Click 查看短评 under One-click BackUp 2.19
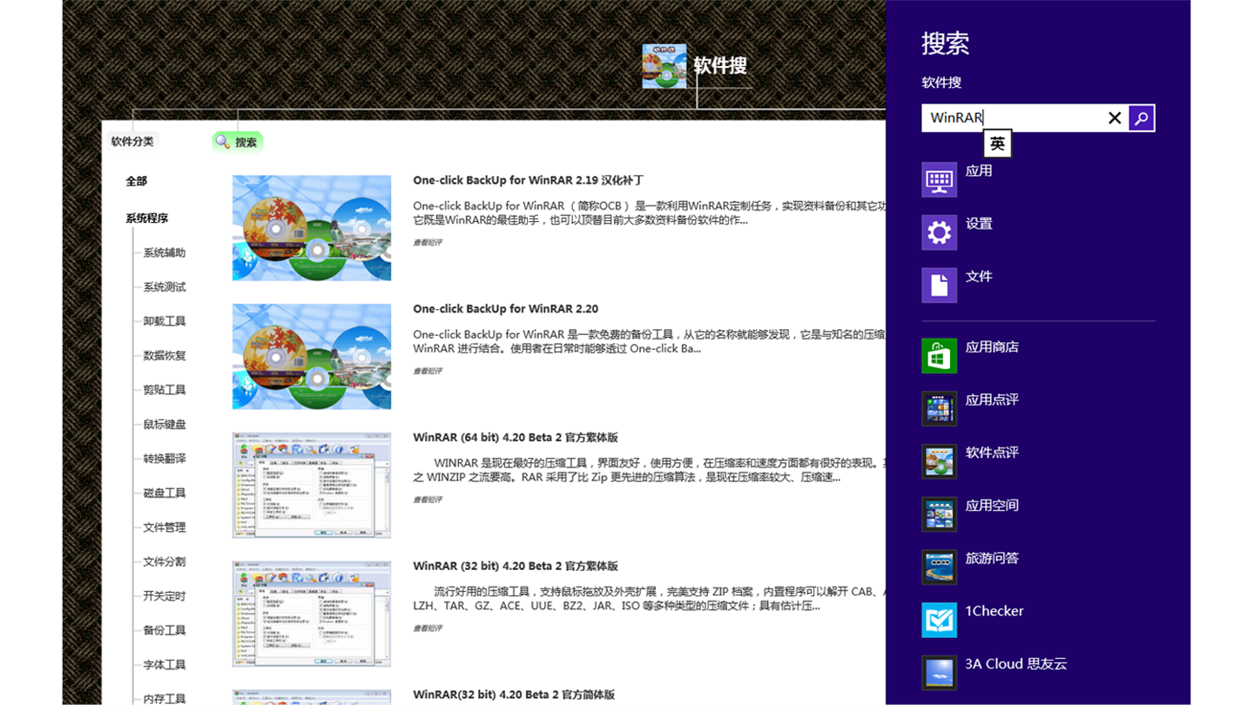Image resolution: width=1254 pixels, height=705 pixels. tap(428, 243)
